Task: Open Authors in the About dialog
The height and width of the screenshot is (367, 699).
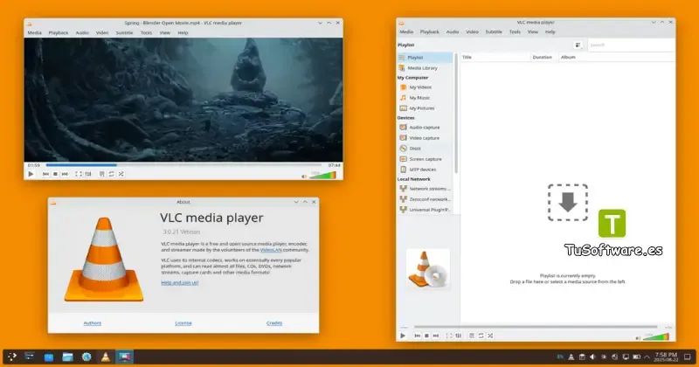Action: tap(93, 322)
